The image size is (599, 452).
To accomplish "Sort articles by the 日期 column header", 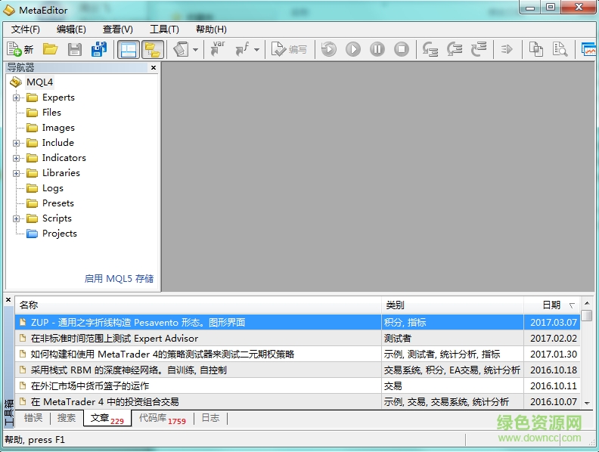I will click(x=551, y=305).
